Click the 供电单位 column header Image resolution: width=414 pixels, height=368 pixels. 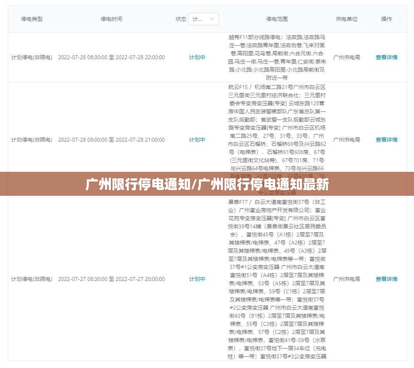pyautogui.click(x=347, y=19)
